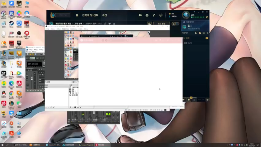Click the League logo play button

[x=53, y=15]
